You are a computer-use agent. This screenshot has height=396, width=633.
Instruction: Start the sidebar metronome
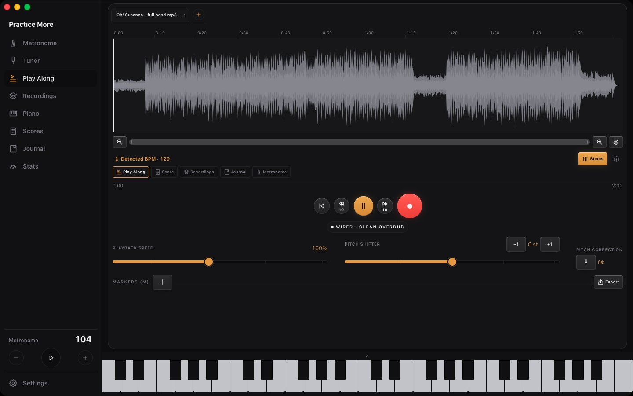[x=51, y=358]
